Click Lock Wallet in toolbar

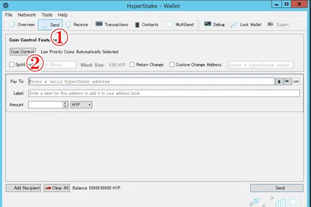246,25
